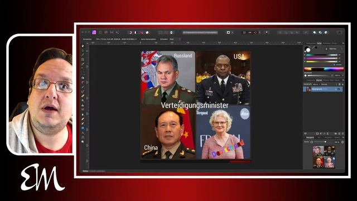
Task: Switch to the Histogramm tab
Action: click(311, 44)
